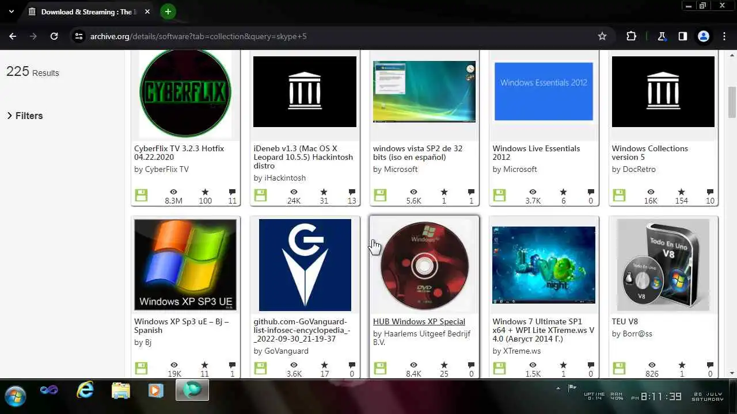Open the media player taskbar icon

pyautogui.click(x=155, y=390)
